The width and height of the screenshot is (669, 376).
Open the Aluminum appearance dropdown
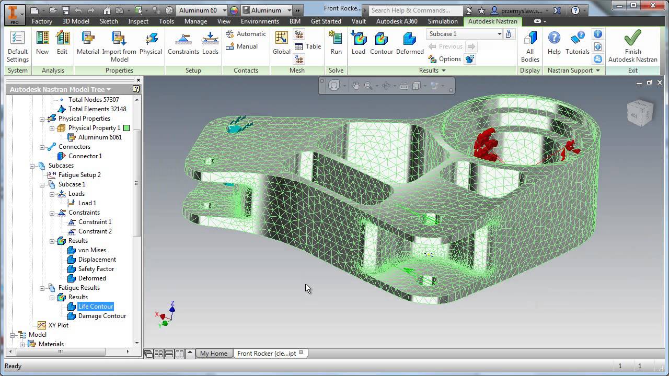pyautogui.click(x=289, y=10)
